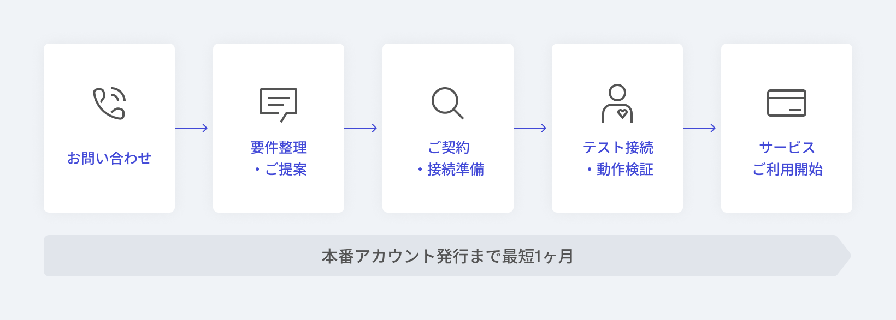This screenshot has width=896, height=320.
Task: Click the phone call icon
Action: [x=109, y=103]
